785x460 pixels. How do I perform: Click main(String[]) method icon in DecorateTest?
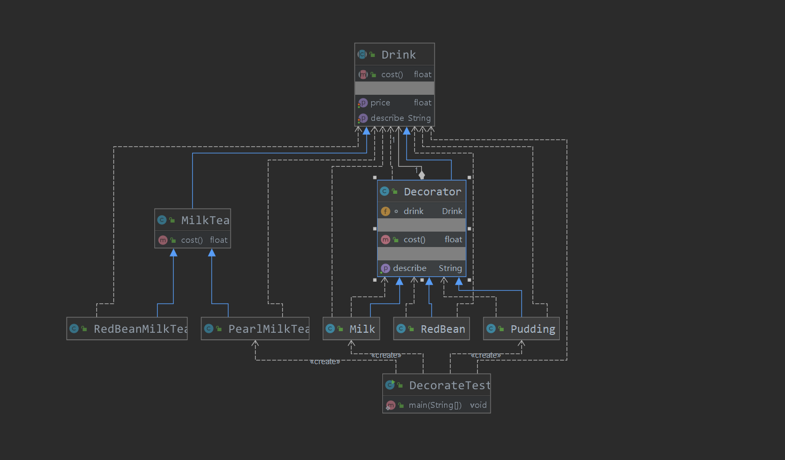point(391,405)
